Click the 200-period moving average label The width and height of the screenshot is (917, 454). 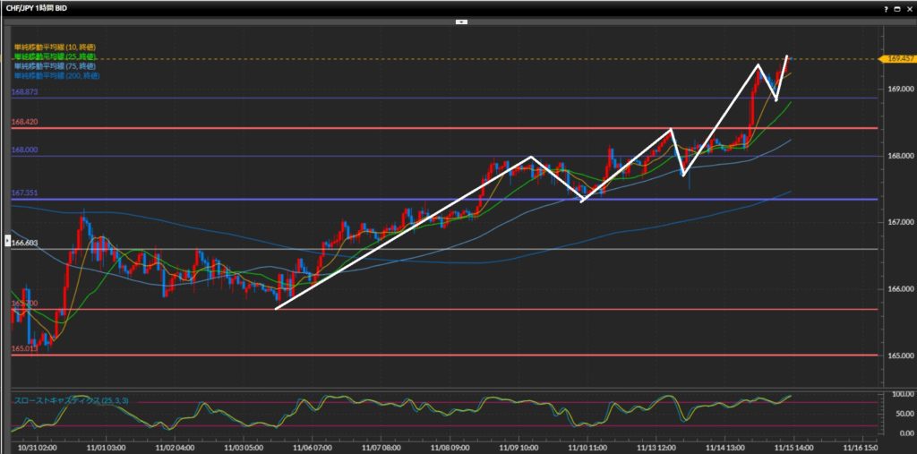click(56, 76)
